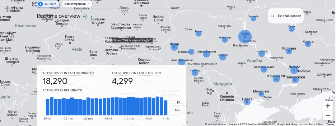Click the green status checkmark icon
Screen dimensions: 336x126
click(85, 16)
